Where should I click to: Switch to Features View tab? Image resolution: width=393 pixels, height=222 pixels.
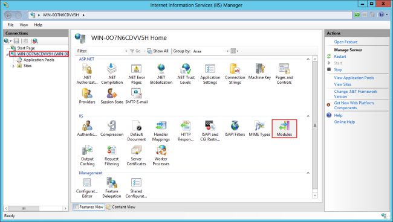pos(89,207)
